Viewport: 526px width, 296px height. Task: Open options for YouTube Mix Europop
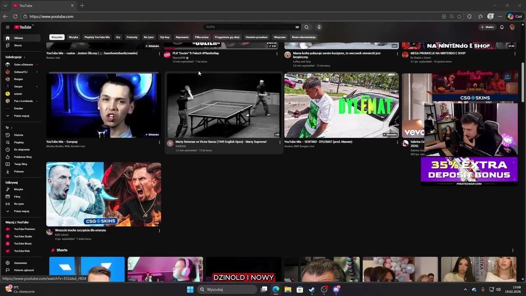pos(159,143)
